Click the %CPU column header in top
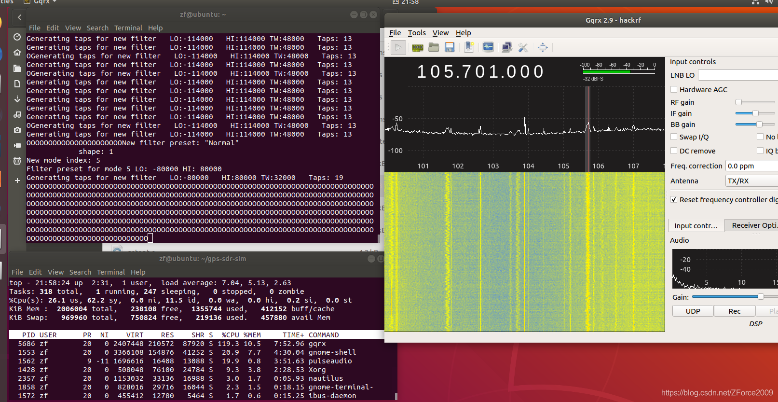This screenshot has height=402, width=778. (230, 335)
